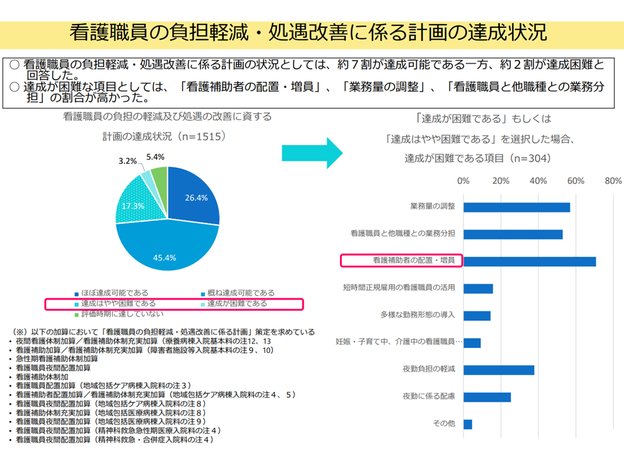Click bar label その他
624x468 pixels.
click(444, 423)
